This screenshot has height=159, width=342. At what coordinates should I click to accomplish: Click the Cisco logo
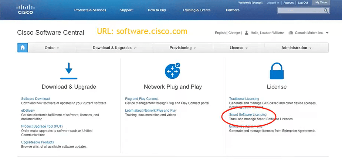(x=26, y=9)
